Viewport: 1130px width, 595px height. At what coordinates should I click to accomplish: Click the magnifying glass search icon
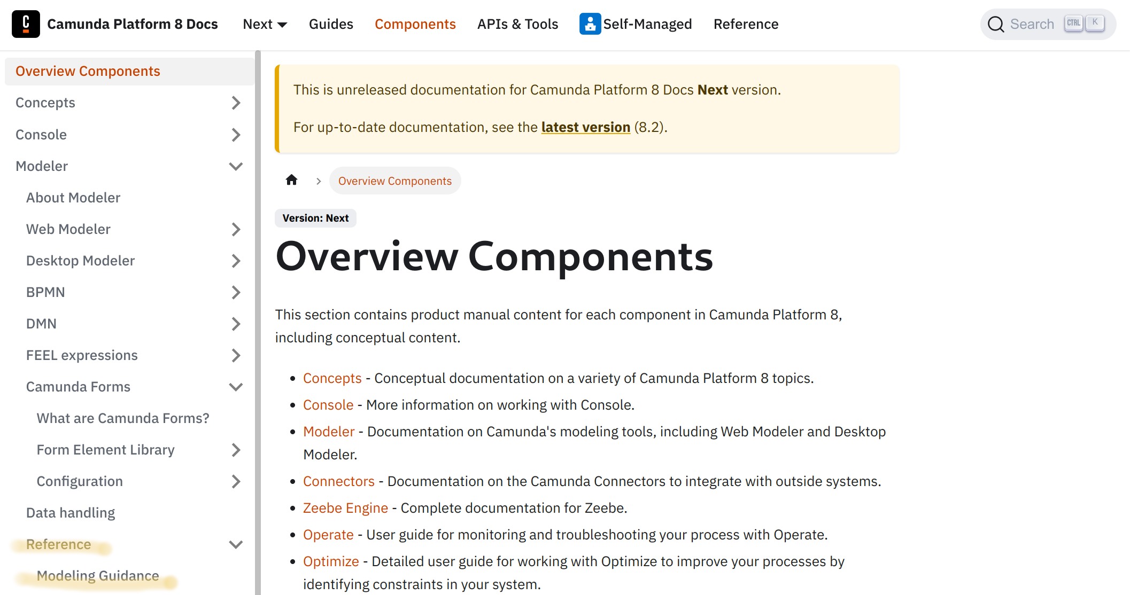996,24
